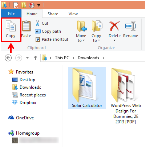Go back with the Back arrow
The width and height of the screenshot is (146, 147).
(x=8, y=58)
